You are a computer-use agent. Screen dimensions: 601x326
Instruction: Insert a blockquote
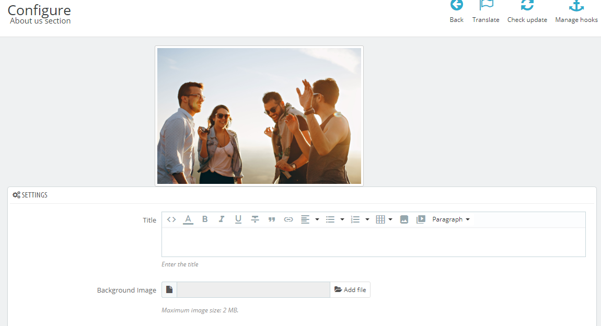click(272, 219)
